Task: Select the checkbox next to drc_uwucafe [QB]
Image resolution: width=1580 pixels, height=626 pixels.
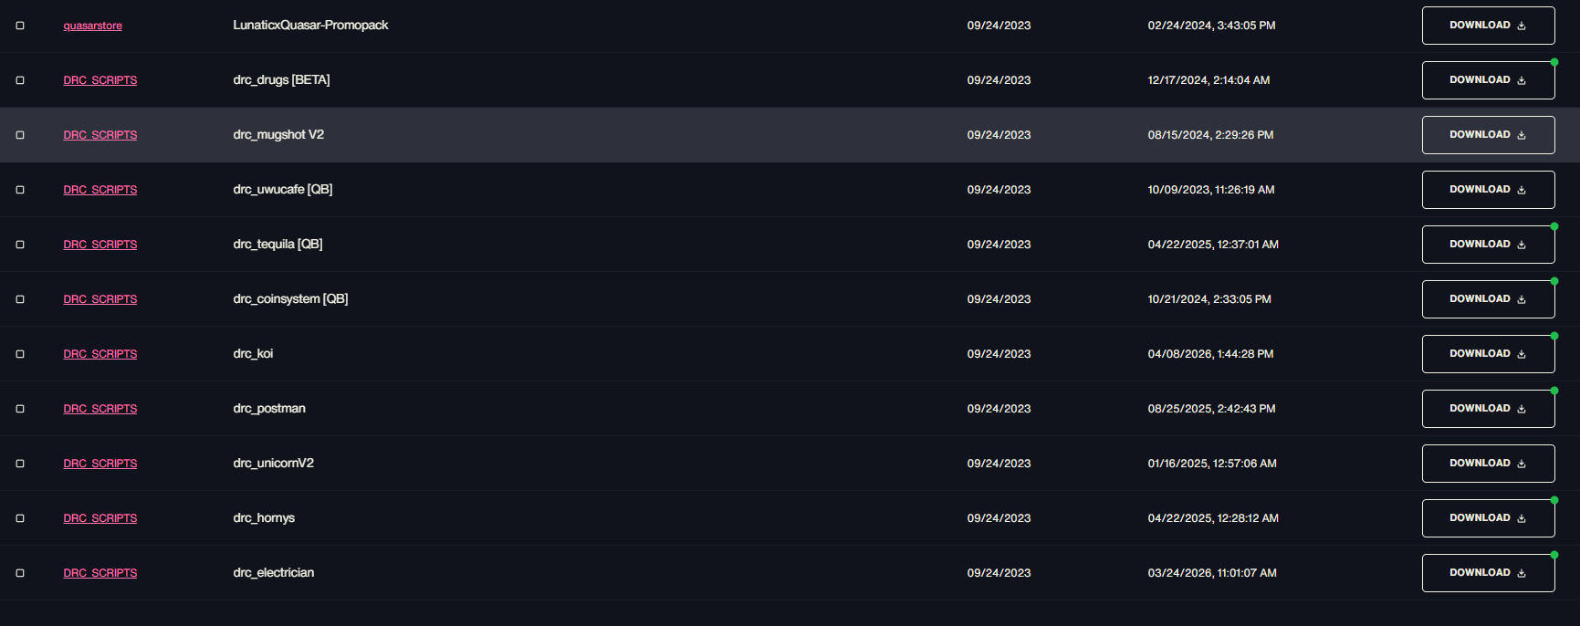Action: [20, 190]
